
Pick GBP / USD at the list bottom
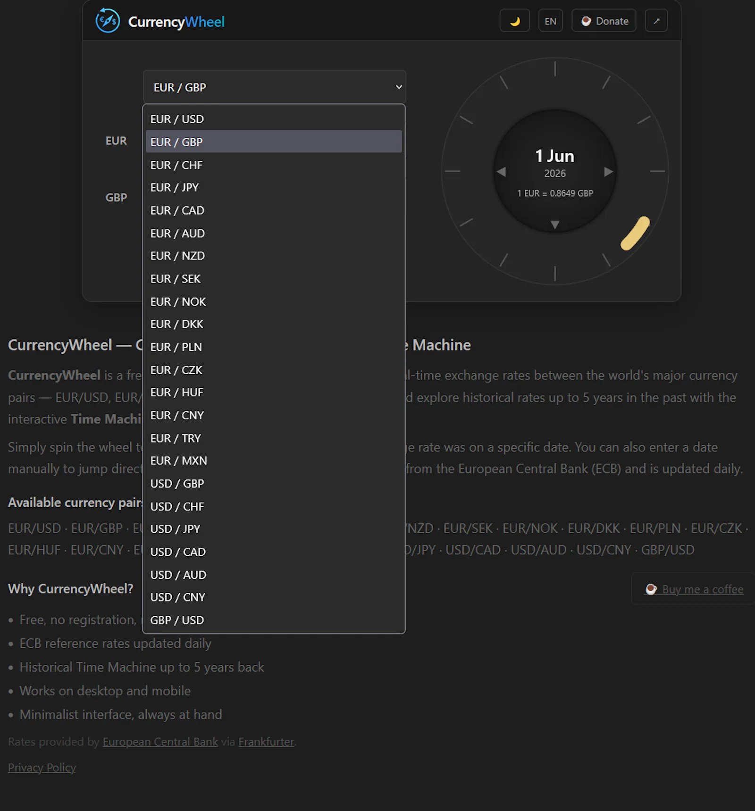[x=274, y=620]
